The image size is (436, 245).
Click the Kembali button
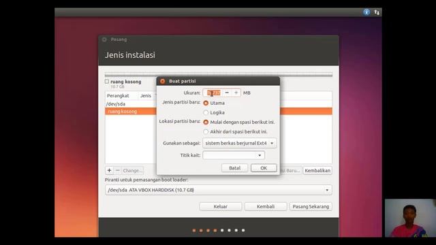pos(266,206)
